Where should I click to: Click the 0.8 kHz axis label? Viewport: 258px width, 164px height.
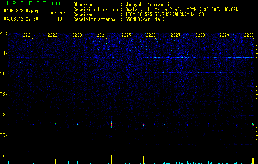(3, 115)
